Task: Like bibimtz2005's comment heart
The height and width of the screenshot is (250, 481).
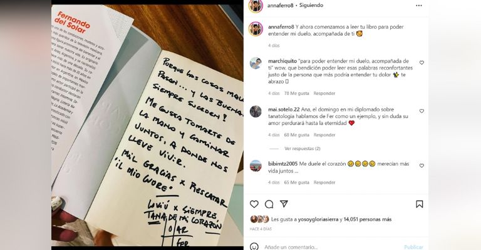Action: (x=422, y=166)
